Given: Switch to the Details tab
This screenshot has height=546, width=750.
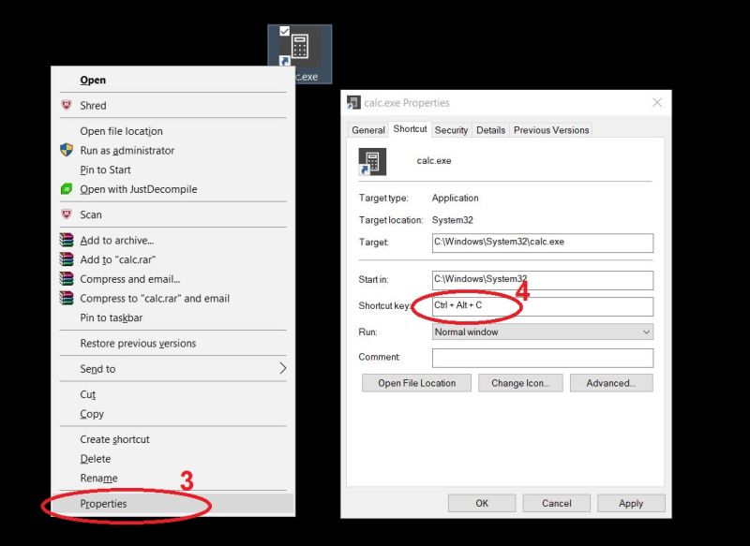Looking at the screenshot, I should (x=490, y=130).
